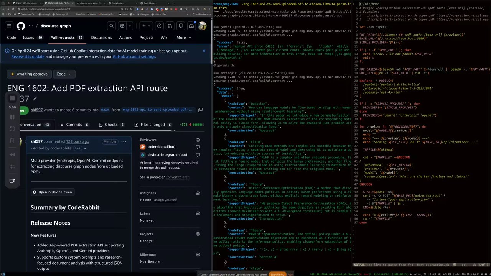Open the Create new plus dropdown
This screenshot has height=276, width=491.
tap(146, 26)
